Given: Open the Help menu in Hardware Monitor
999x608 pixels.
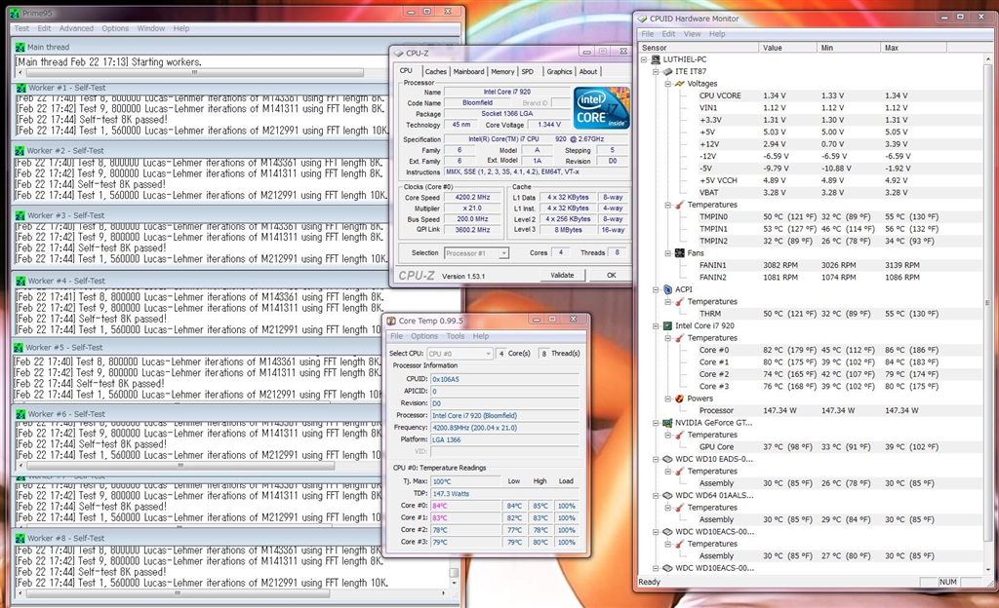Looking at the screenshot, I should 717,34.
